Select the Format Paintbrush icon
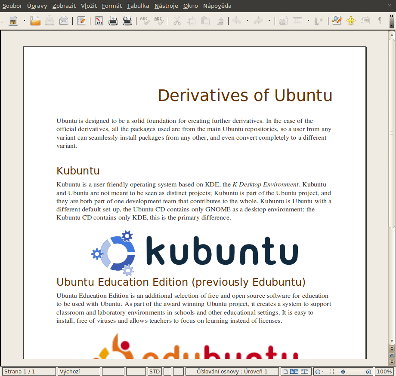The width and height of the screenshot is (396, 376). pos(220,21)
